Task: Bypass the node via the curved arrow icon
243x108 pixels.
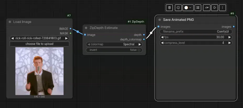Action: (207, 8)
